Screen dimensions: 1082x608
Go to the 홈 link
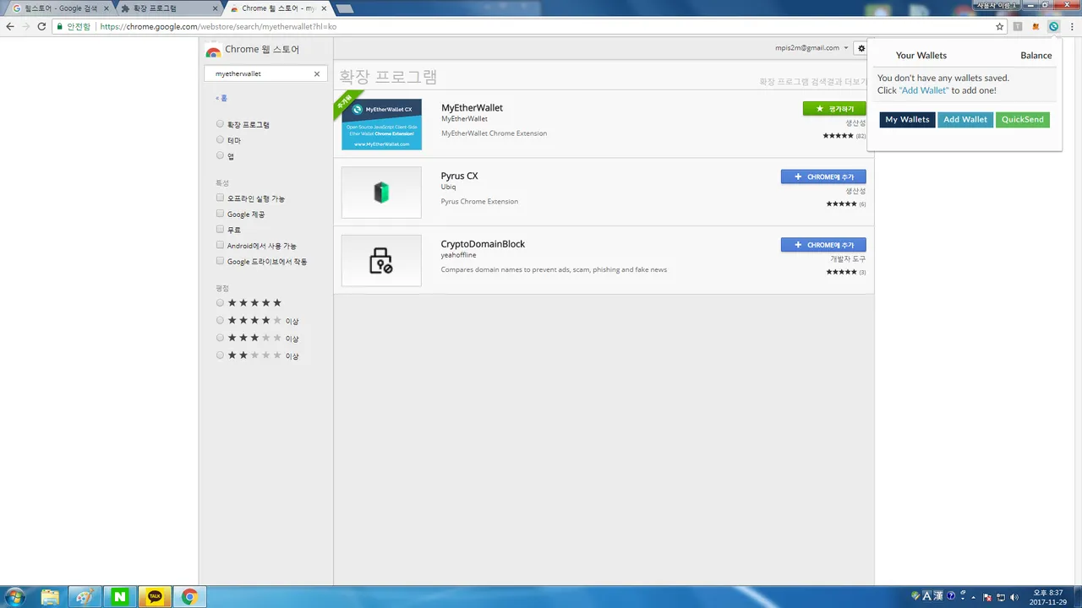[x=221, y=98]
